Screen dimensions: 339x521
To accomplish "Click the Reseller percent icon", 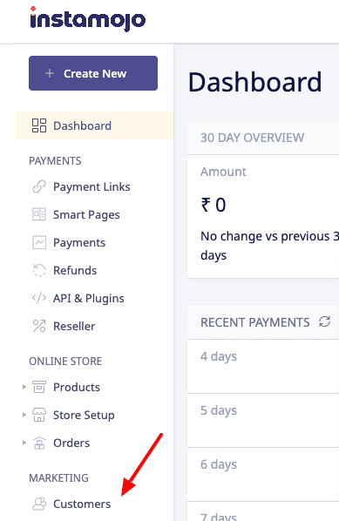I will [x=39, y=326].
